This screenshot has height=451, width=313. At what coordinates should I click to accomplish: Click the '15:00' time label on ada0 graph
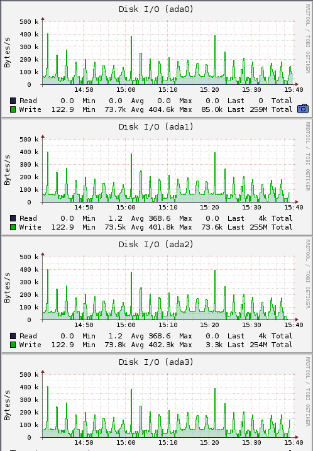click(126, 90)
